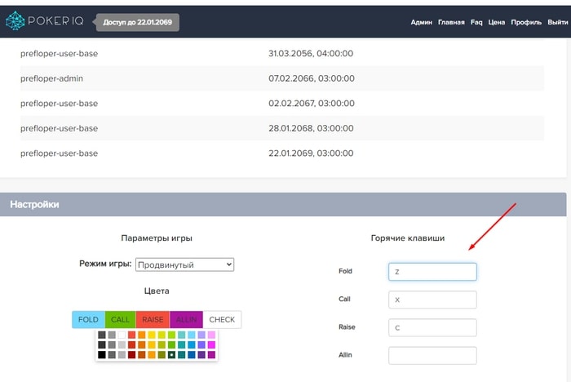Viewport: 571px width, 382px height.
Task: Click the Выйти logout link
Action: tap(557, 22)
